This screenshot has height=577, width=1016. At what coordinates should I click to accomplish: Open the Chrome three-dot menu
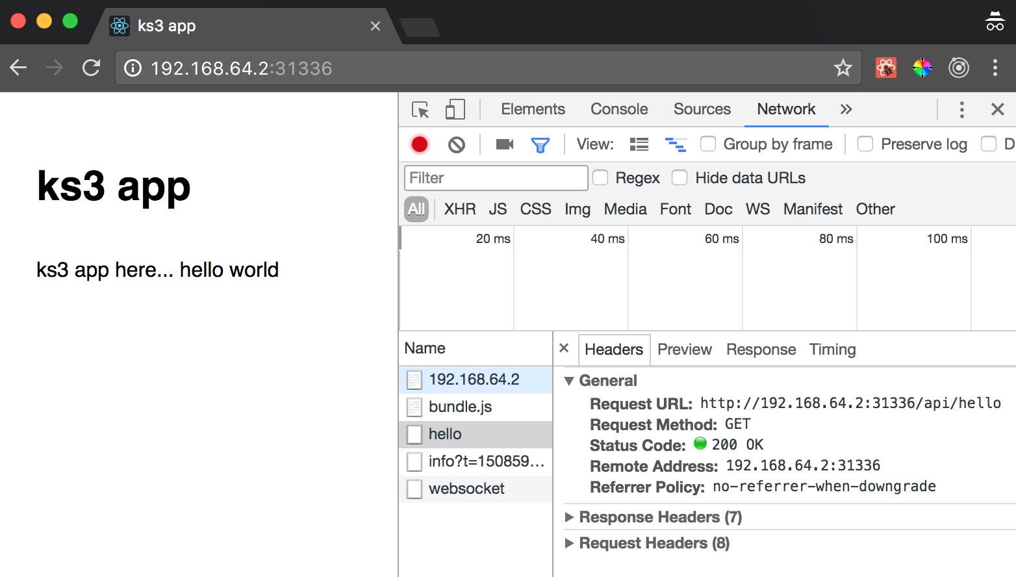[x=995, y=68]
